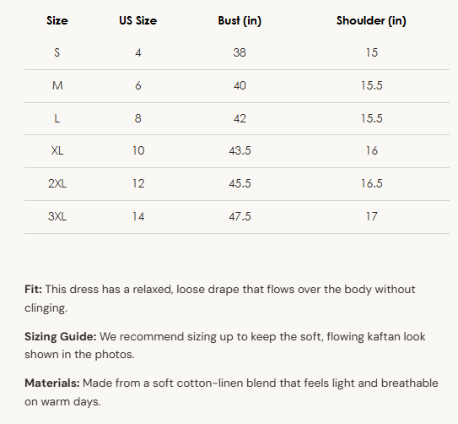Click US size 14 cell
This screenshot has height=424, width=458.
[x=138, y=217]
